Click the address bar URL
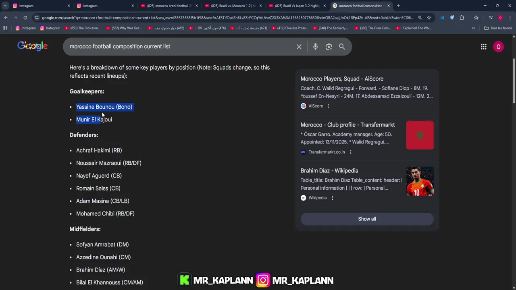The width and height of the screenshot is (516, 290). (x=228, y=18)
